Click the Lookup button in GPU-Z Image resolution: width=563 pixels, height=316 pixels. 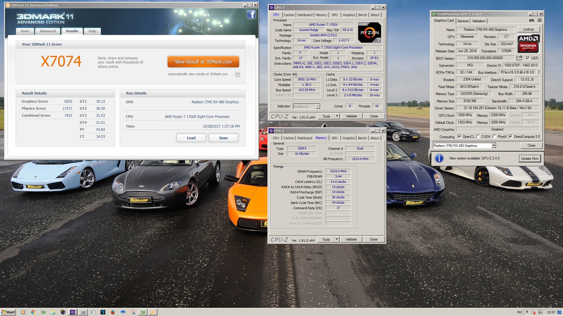coord(528,29)
